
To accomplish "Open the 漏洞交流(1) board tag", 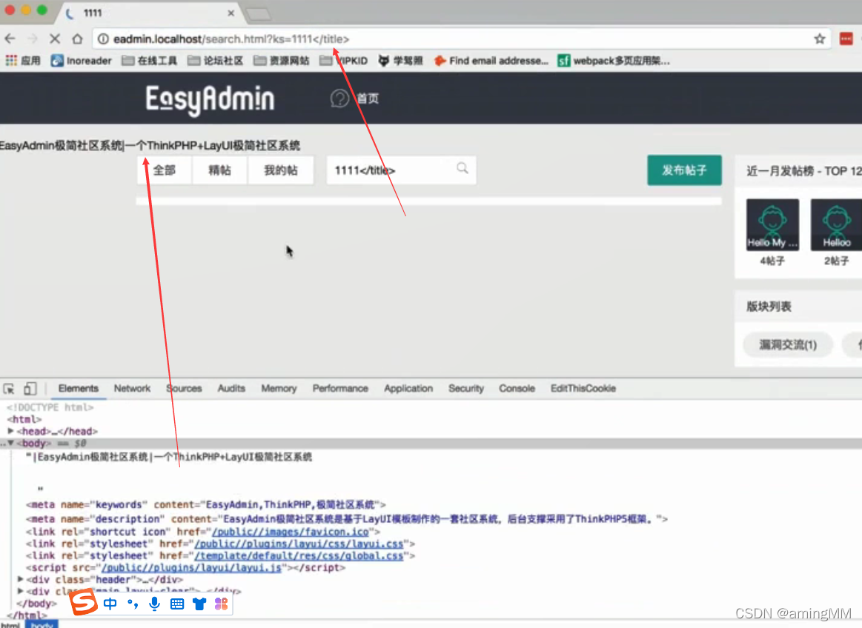I will pos(788,345).
